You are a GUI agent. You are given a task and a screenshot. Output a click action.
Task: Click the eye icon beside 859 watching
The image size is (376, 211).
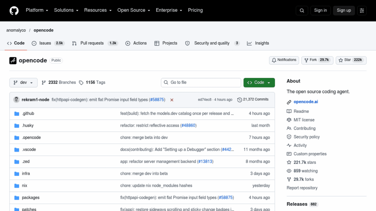[289, 171]
